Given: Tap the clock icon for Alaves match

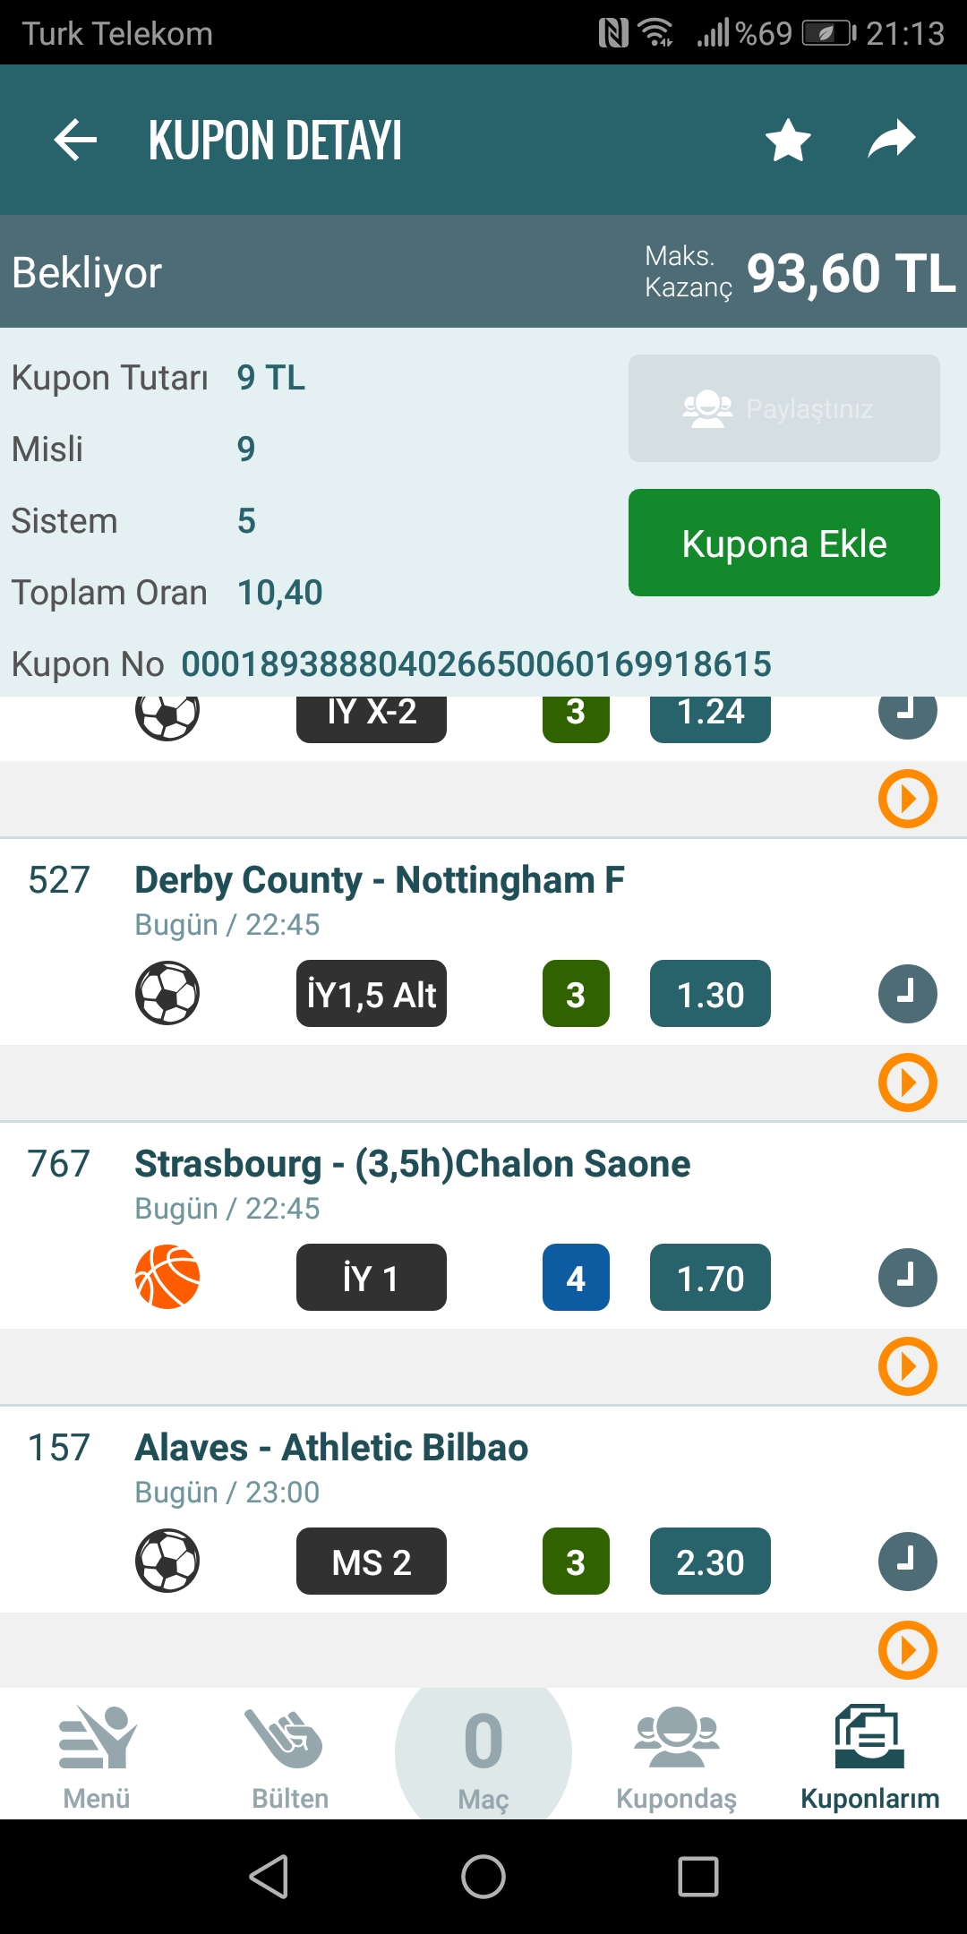Looking at the screenshot, I should click(908, 1562).
